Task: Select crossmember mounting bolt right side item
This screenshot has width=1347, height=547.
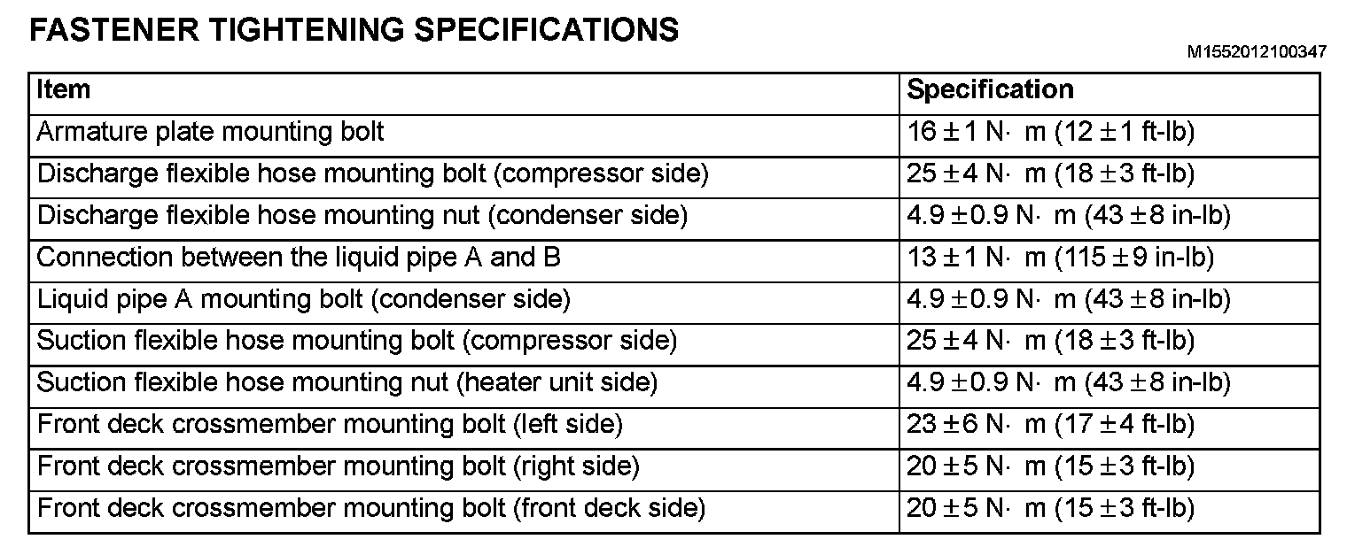Action: (x=338, y=466)
